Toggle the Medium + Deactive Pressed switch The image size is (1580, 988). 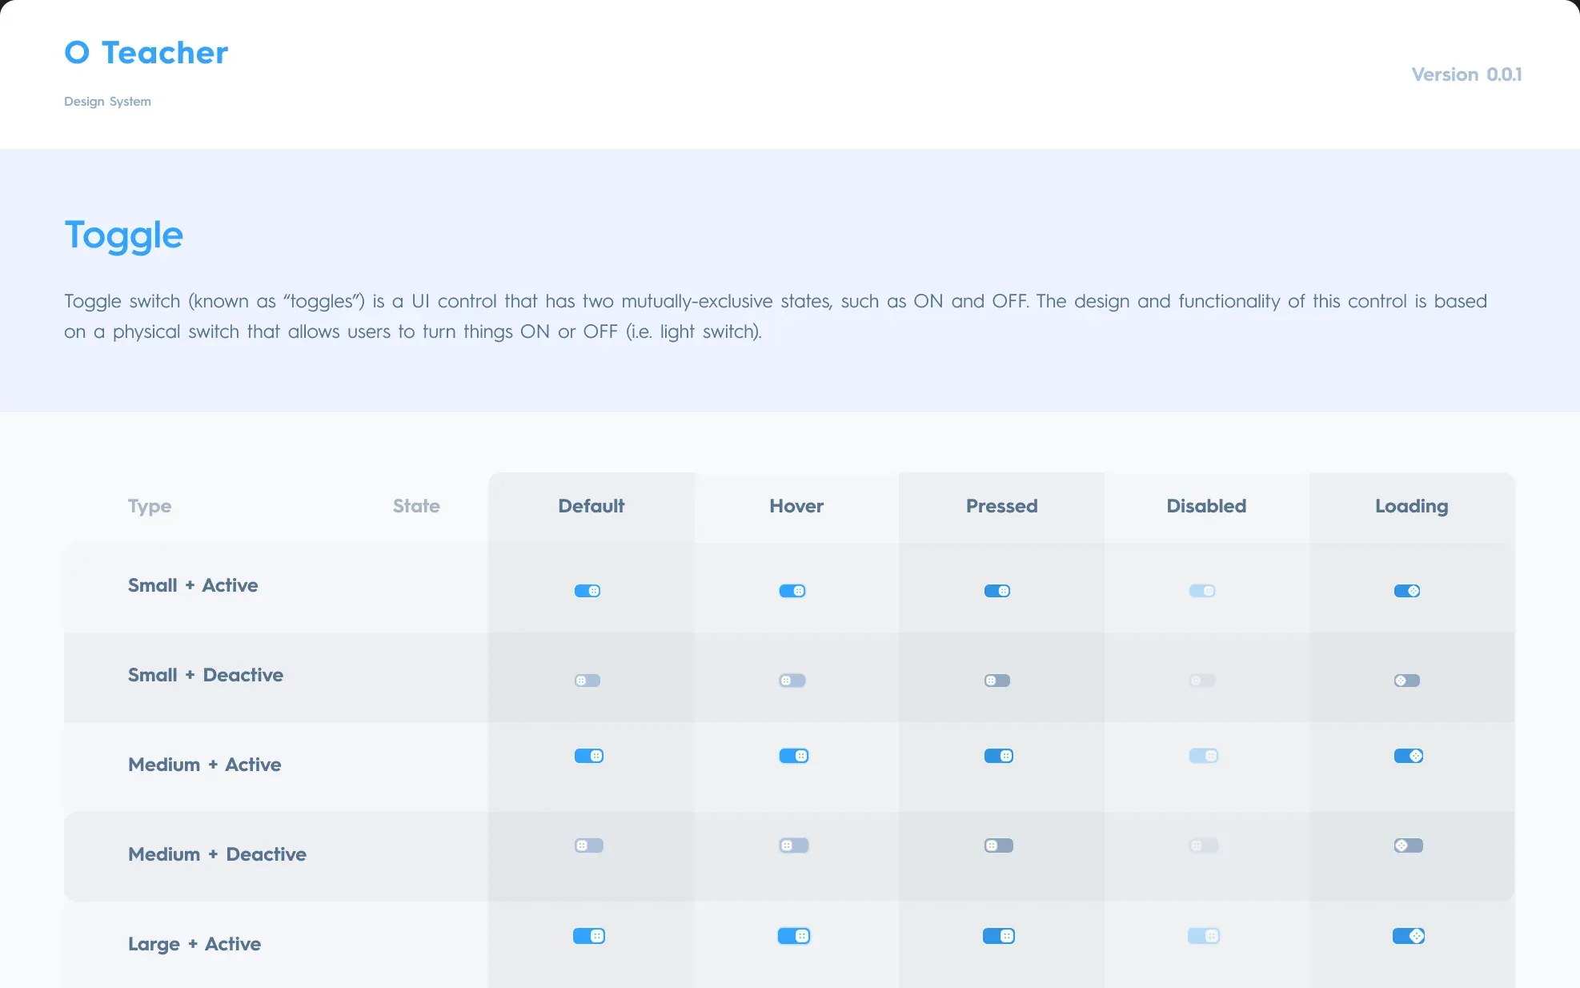999,845
